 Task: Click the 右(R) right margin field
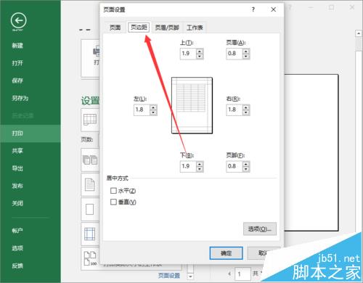(x=234, y=110)
